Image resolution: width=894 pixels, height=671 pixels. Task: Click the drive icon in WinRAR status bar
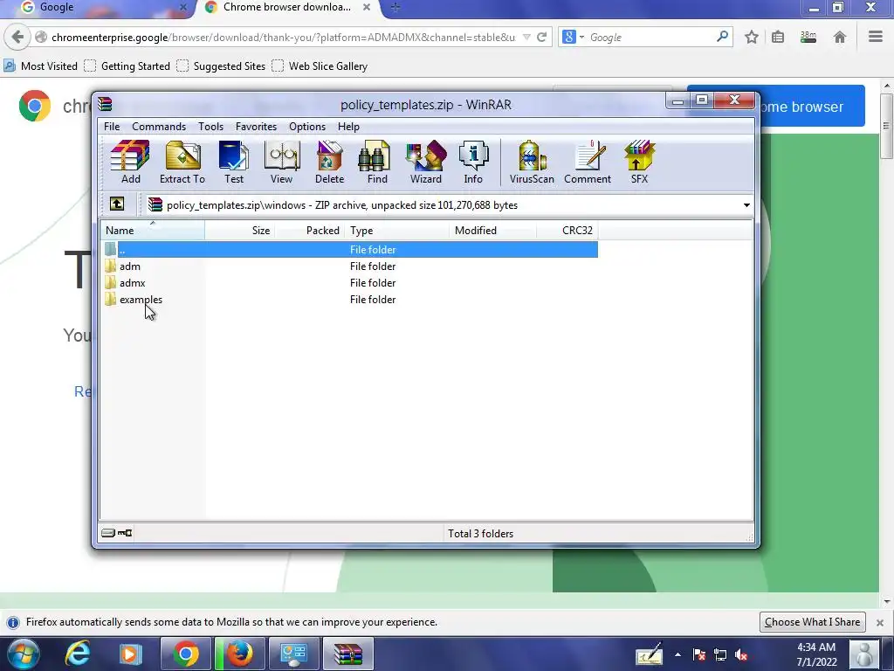108,533
